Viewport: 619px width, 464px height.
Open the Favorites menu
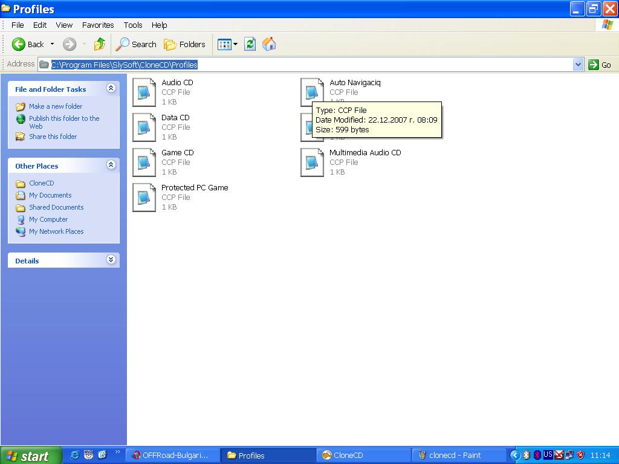coord(98,25)
